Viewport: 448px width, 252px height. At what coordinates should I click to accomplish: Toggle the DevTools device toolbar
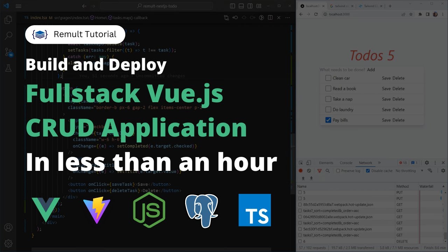(x=308, y=163)
